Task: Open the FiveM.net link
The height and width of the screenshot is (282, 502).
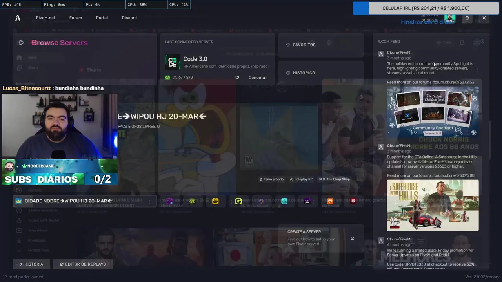Action: click(45, 18)
